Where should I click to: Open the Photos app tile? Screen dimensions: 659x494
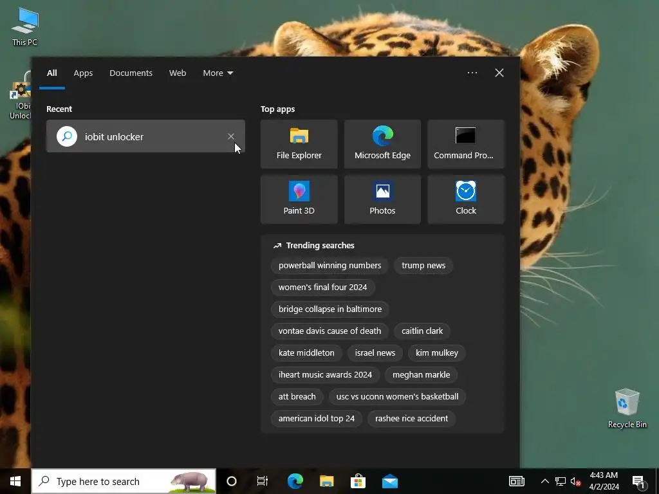click(382, 199)
